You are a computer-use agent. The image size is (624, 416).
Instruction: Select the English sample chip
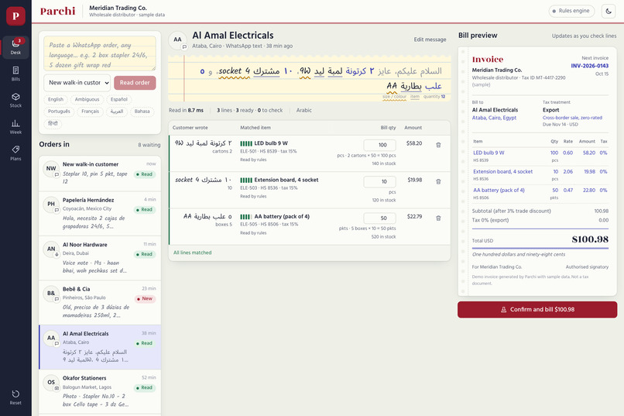(56, 99)
